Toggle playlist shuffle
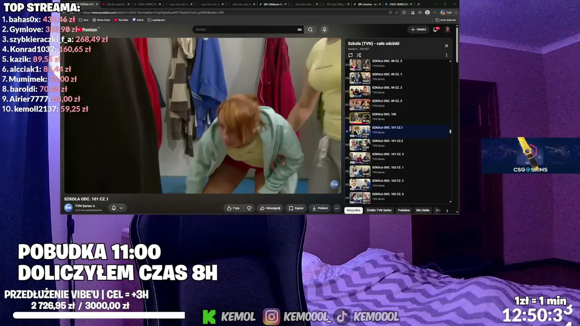580x326 pixels. point(358,55)
